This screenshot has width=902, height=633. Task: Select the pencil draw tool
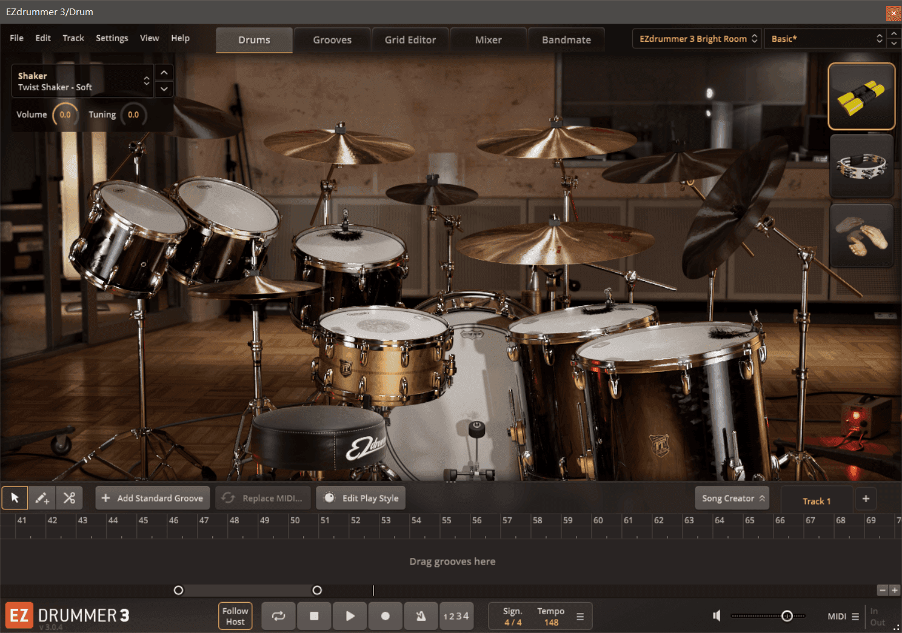click(42, 498)
